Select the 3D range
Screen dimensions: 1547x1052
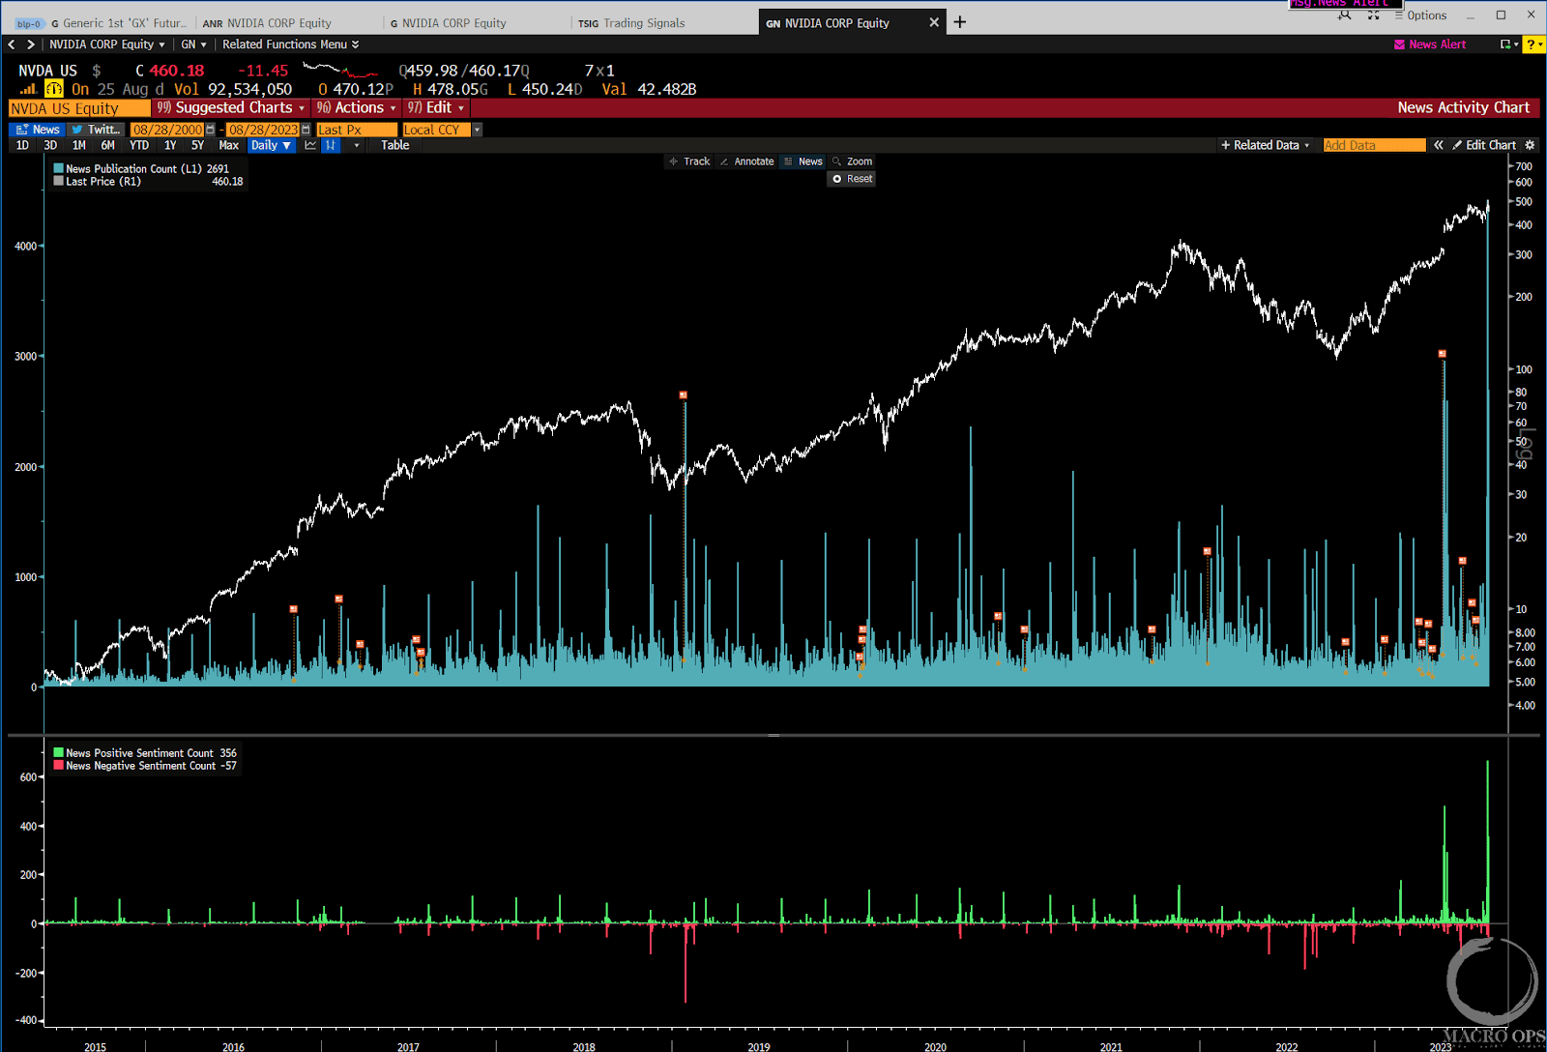(50, 145)
